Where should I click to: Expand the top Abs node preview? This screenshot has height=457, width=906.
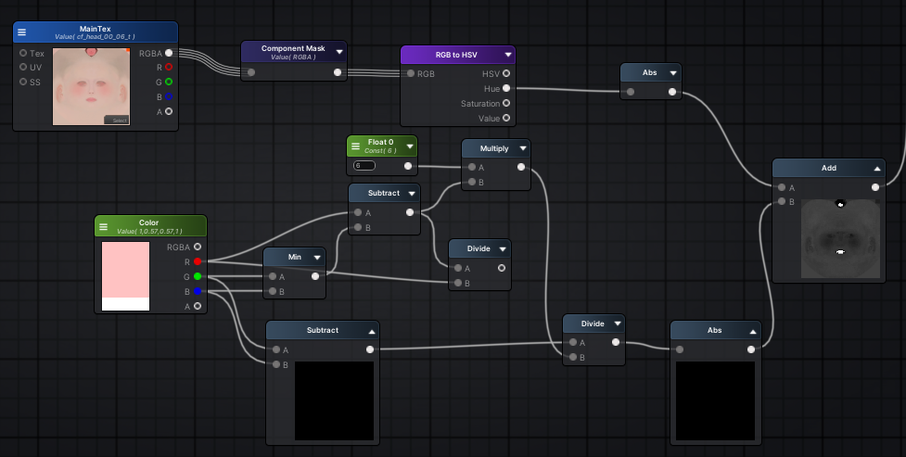click(673, 73)
